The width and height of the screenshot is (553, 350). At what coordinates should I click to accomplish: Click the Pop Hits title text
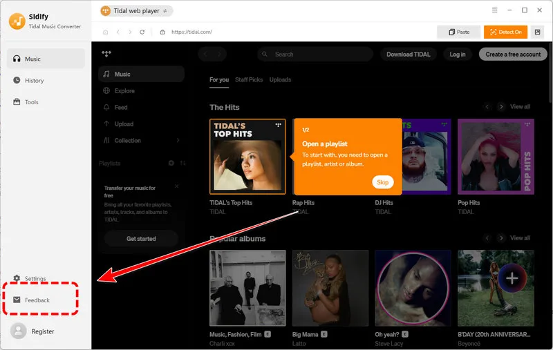(469, 203)
